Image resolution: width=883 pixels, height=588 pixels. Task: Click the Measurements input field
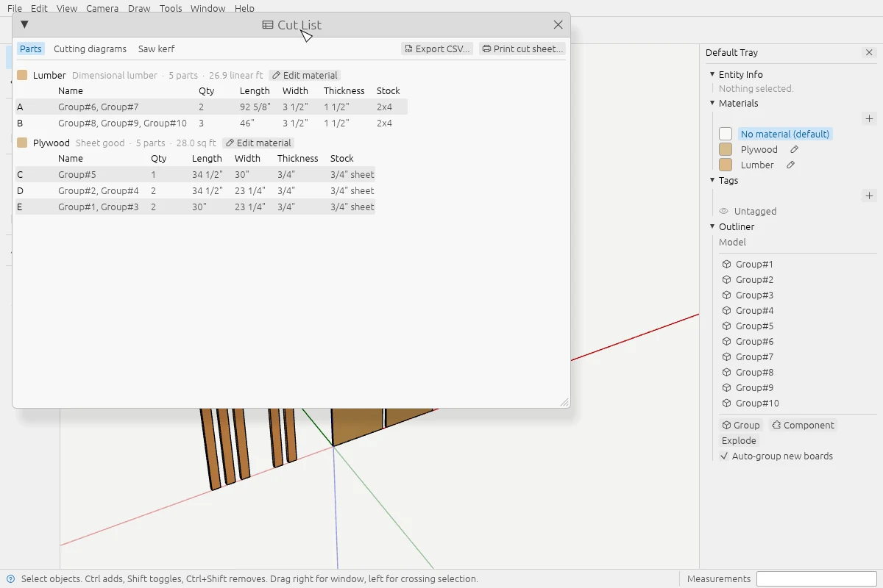point(817,578)
